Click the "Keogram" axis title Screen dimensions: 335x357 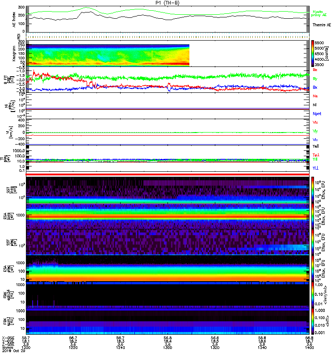pyautogui.click(x=14, y=53)
